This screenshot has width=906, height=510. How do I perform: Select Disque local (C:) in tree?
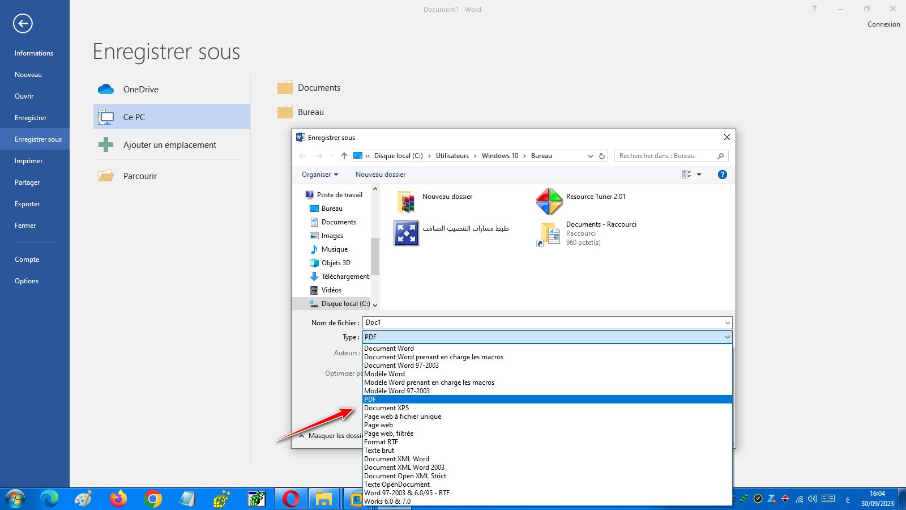point(340,304)
